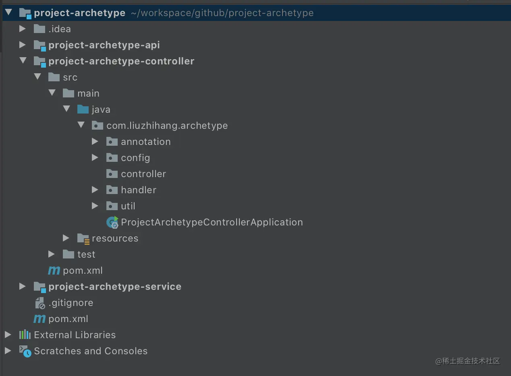Click the Spring Boot ProjectArchetypeControllerApplication class icon
This screenshot has height=376, width=511.
[x=112, y=222]
